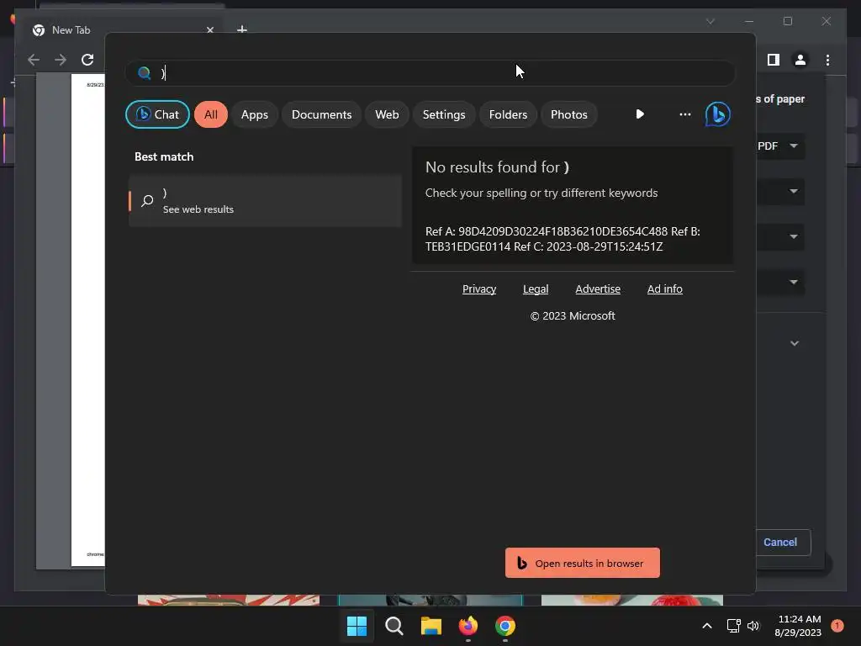Open Chrome tab search chevron

[x=710, y=21]
